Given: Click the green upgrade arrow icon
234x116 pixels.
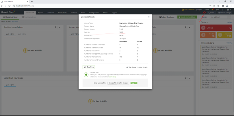Looking at the screenshot, I should [x=86, y=75].
